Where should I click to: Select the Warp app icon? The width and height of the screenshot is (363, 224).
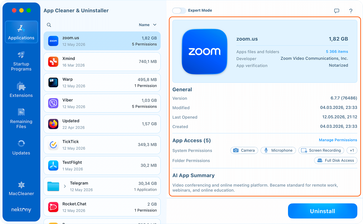[x=53, y=82]
